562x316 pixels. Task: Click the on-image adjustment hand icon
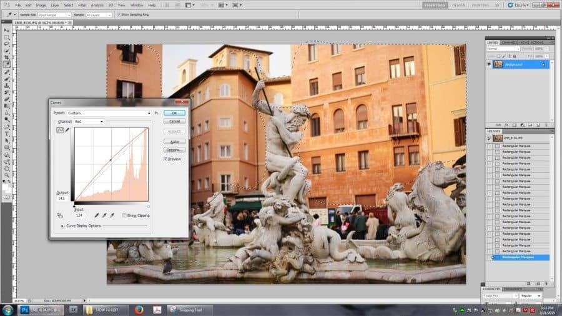point(60,215)
